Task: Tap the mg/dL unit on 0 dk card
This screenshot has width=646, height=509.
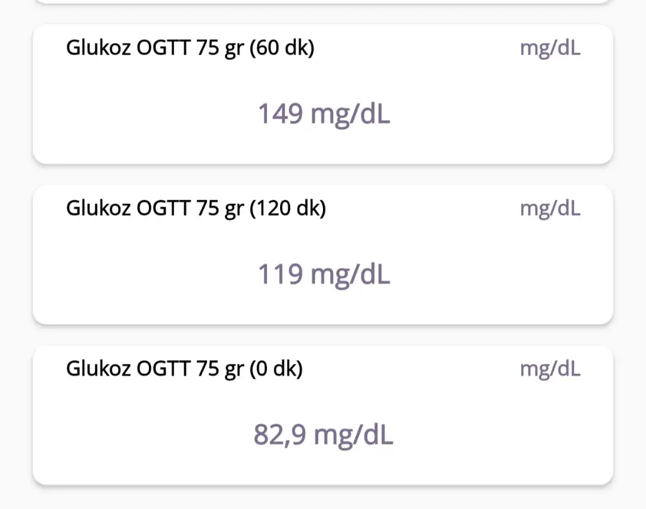Action: tap(550, 369)
